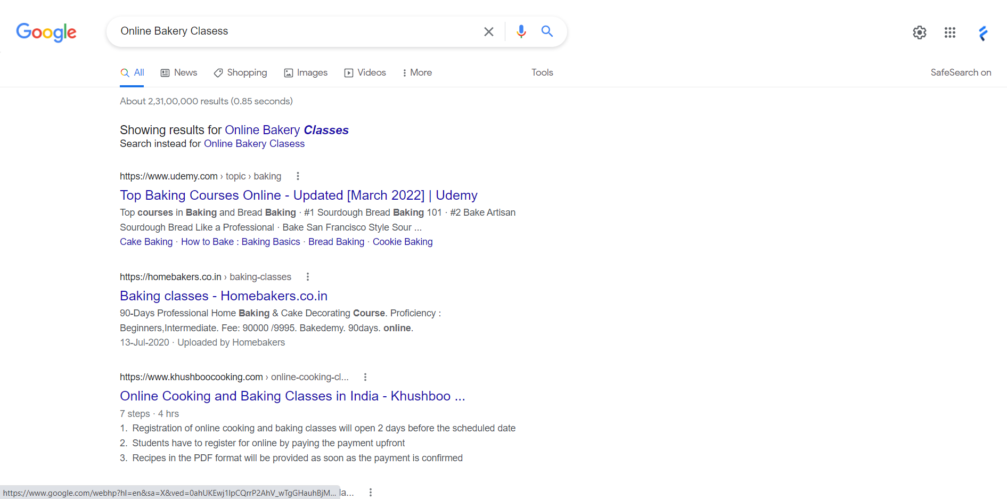Click the About 2,31,00,000 results text
The image size is (1007, 499).
click(x=206, y=101)
